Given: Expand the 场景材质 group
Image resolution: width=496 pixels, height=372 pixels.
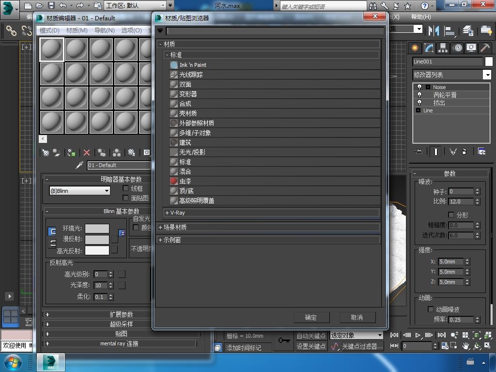Looking at the screenshot, I should (268, 227).
